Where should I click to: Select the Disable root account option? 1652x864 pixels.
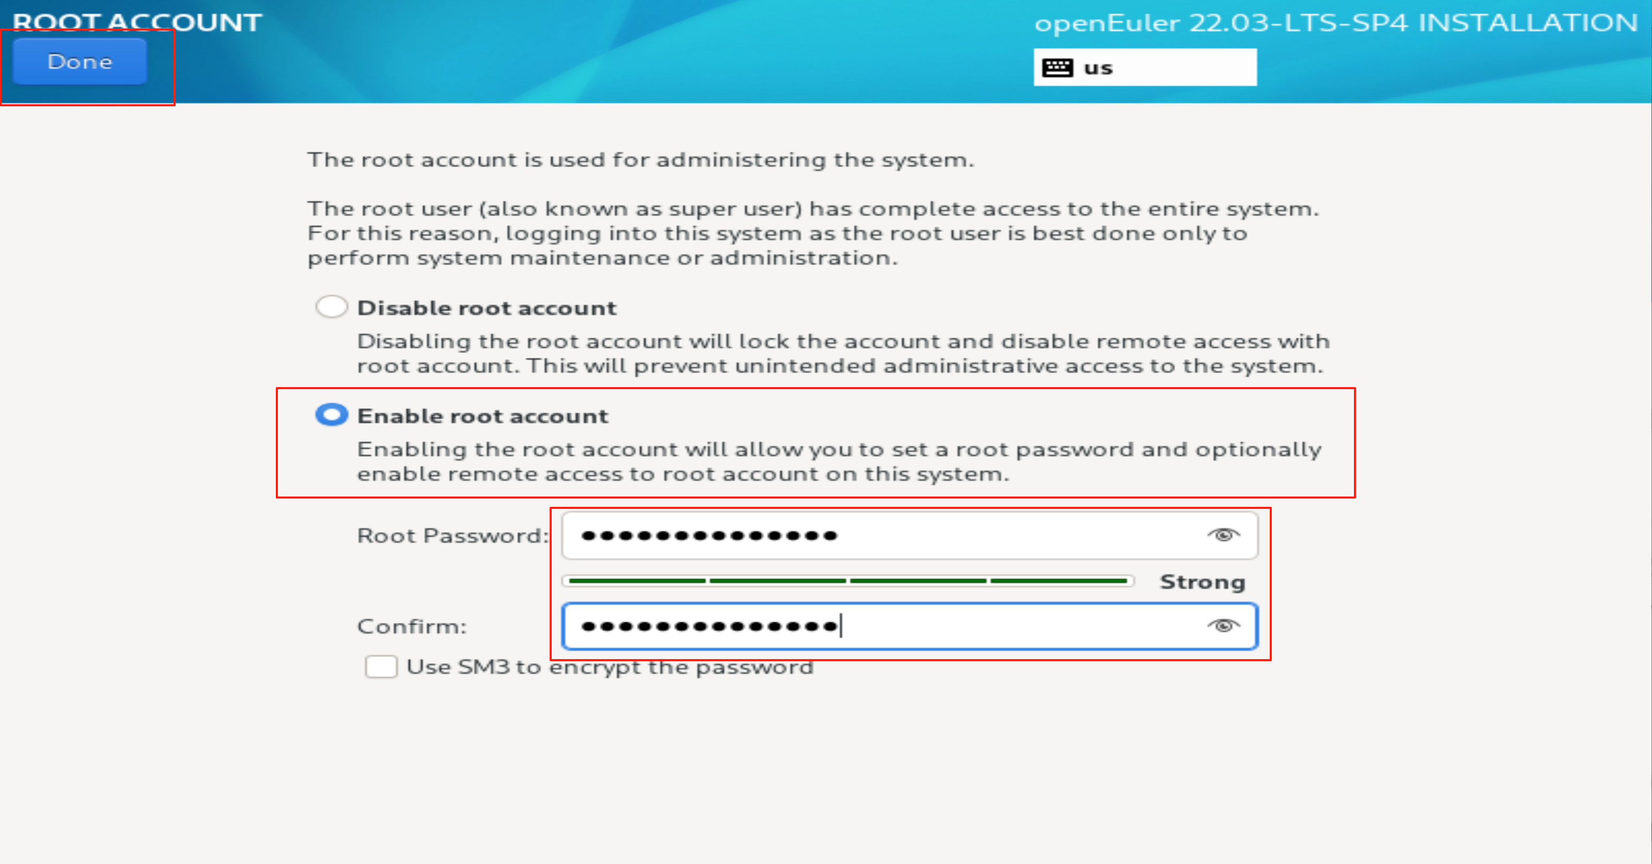[331, 307]
